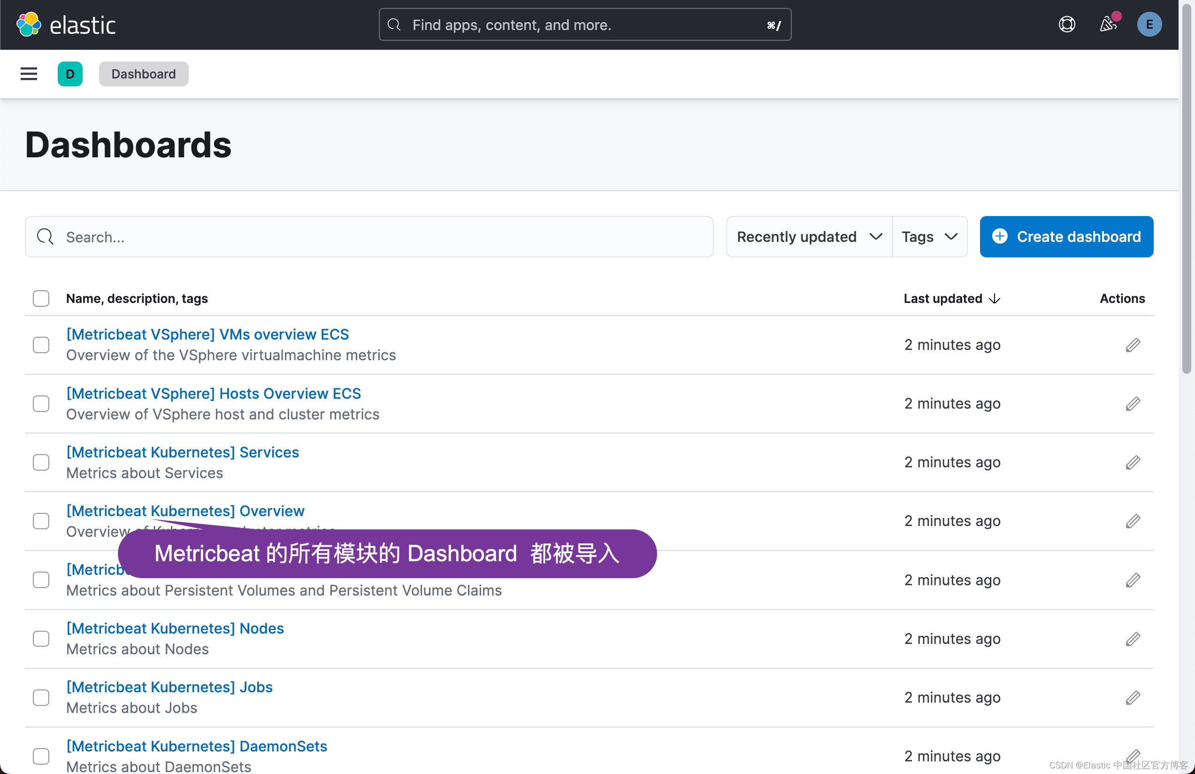1195x774 pixels.
Task: Select all dashboards with header checkbox
Action: 41,298
